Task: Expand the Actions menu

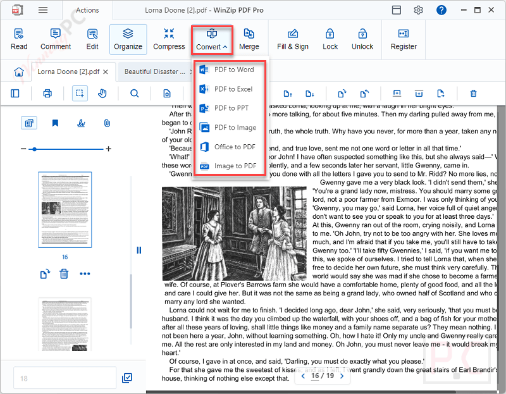Action: coord(87,9)
